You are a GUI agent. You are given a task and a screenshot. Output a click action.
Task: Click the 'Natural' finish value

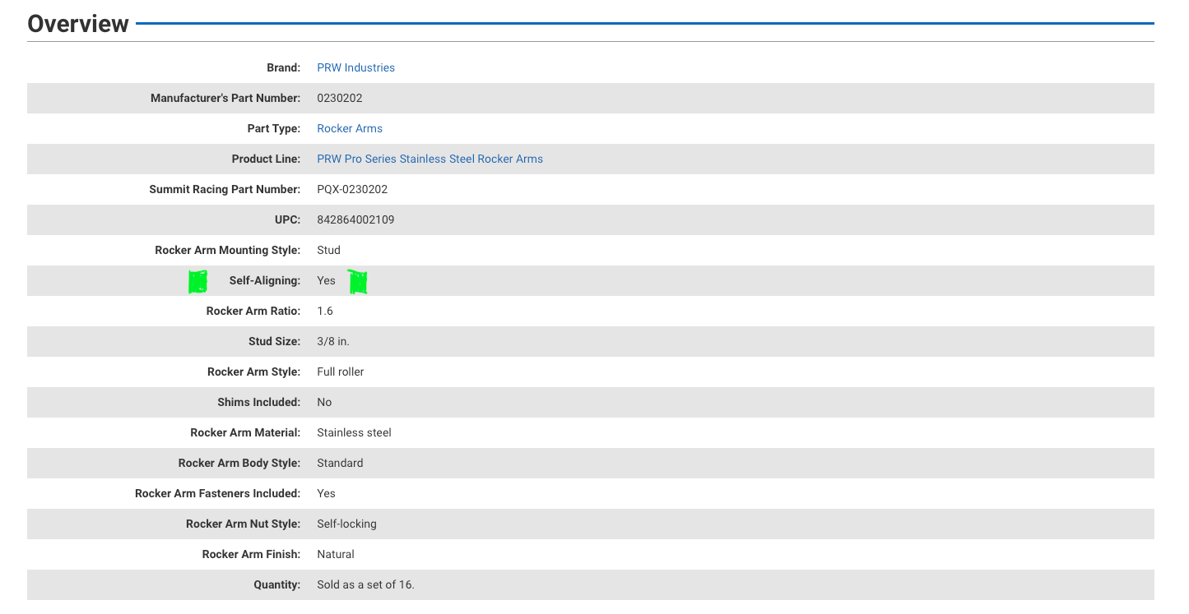point(336,554)
